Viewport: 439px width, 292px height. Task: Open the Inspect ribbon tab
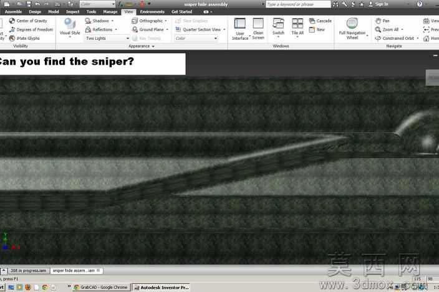click(72, 12)
